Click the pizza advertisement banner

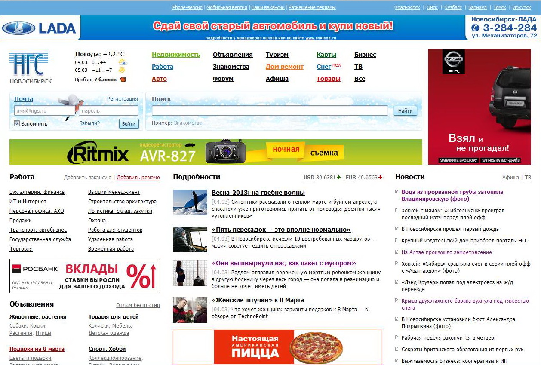click(x=277, y=347)
